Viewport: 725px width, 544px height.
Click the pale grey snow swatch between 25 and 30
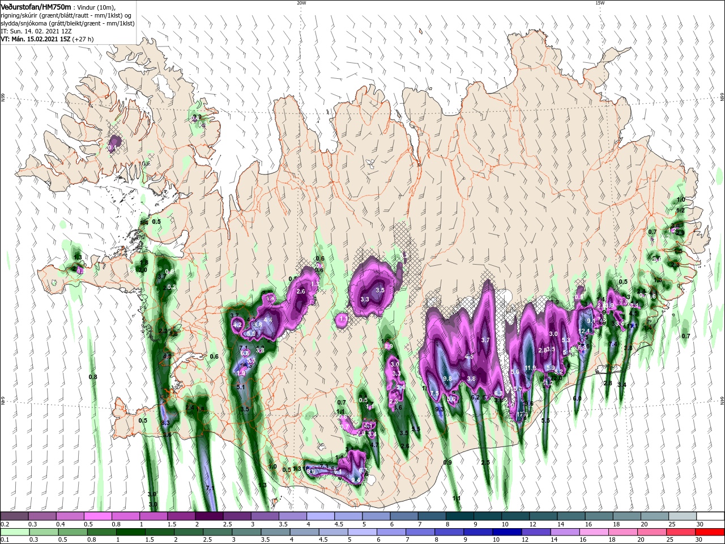681,516
